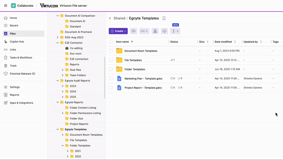Check the File Templates row checkbox
Viewport: 283px width, 160px height.
111,60
